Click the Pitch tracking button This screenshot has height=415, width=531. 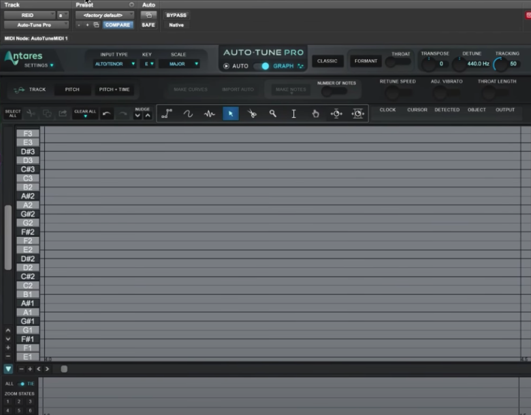(x=72, y=89)
